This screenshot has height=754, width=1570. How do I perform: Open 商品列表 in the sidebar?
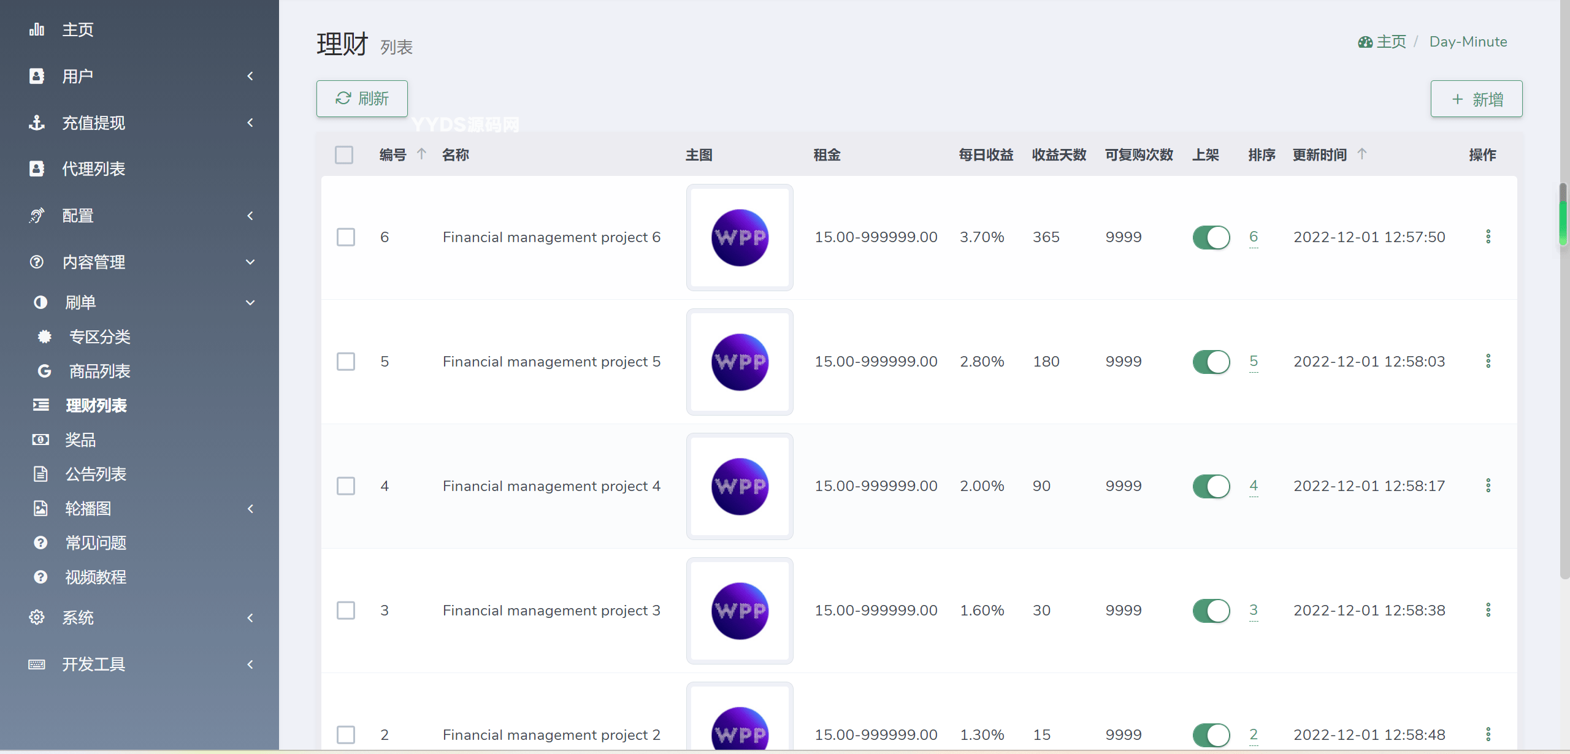pyautogui.click(x=99, y=371)
